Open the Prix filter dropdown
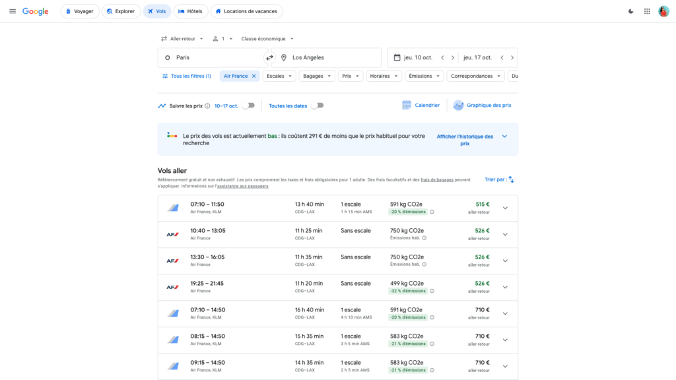The width and height of the screenshot is (676, 380). [351, 77]
